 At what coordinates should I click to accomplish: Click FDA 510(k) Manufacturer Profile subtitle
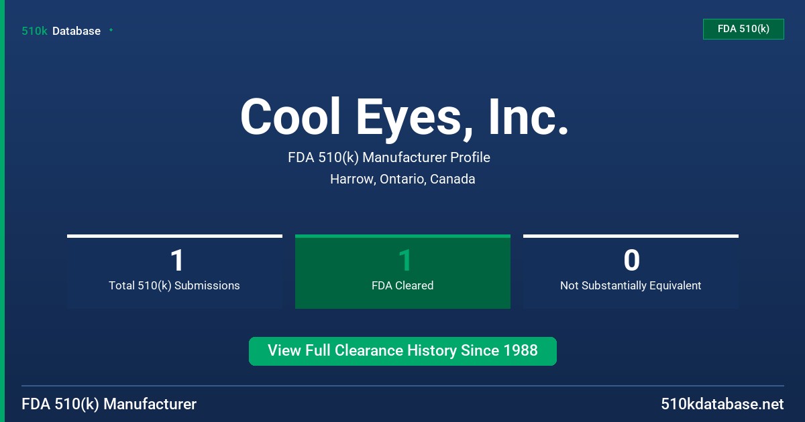click(389, 157)
